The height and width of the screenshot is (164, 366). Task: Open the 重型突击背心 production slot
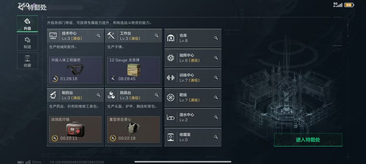[x=134, y=129]
